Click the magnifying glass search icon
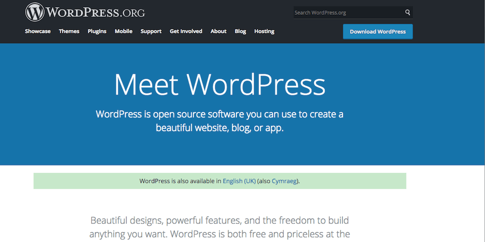The width and height of the screenshot is (485, 242). [x=407, y=12]
